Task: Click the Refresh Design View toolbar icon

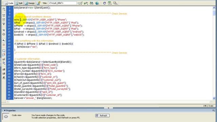Action: (x=104, y=3)
